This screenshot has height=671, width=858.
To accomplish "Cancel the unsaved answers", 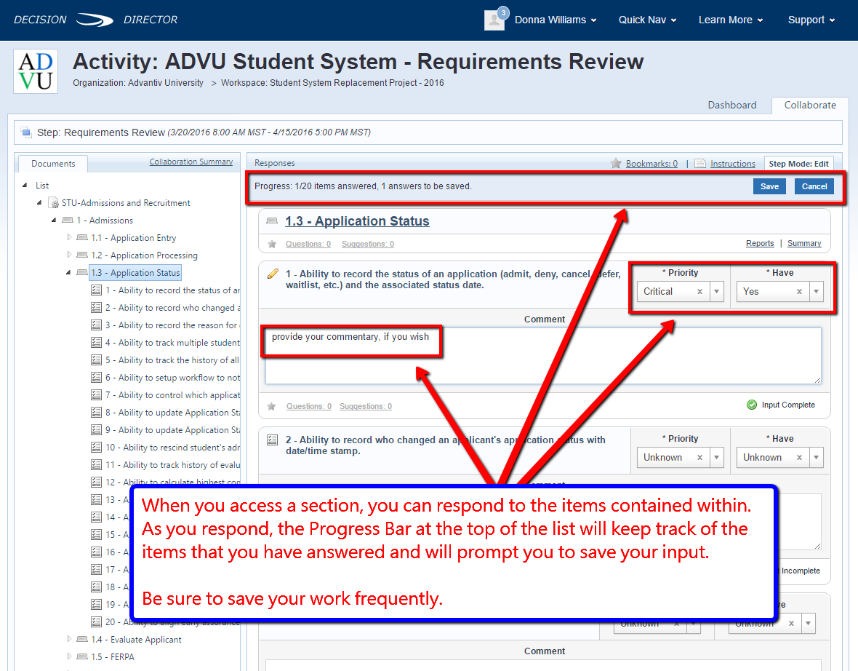I will pyautogui.click(x=814, y=186).
